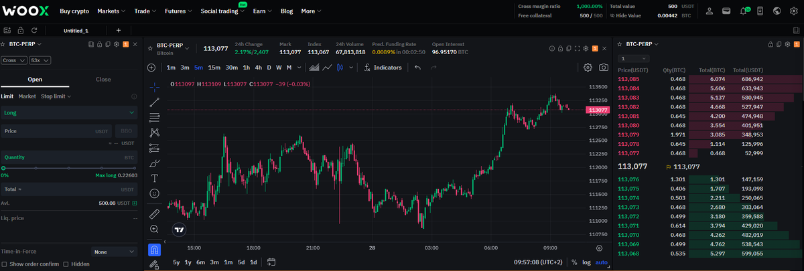
Task: Toggle the magnet mode tool
Action: (x=155, y=250)
